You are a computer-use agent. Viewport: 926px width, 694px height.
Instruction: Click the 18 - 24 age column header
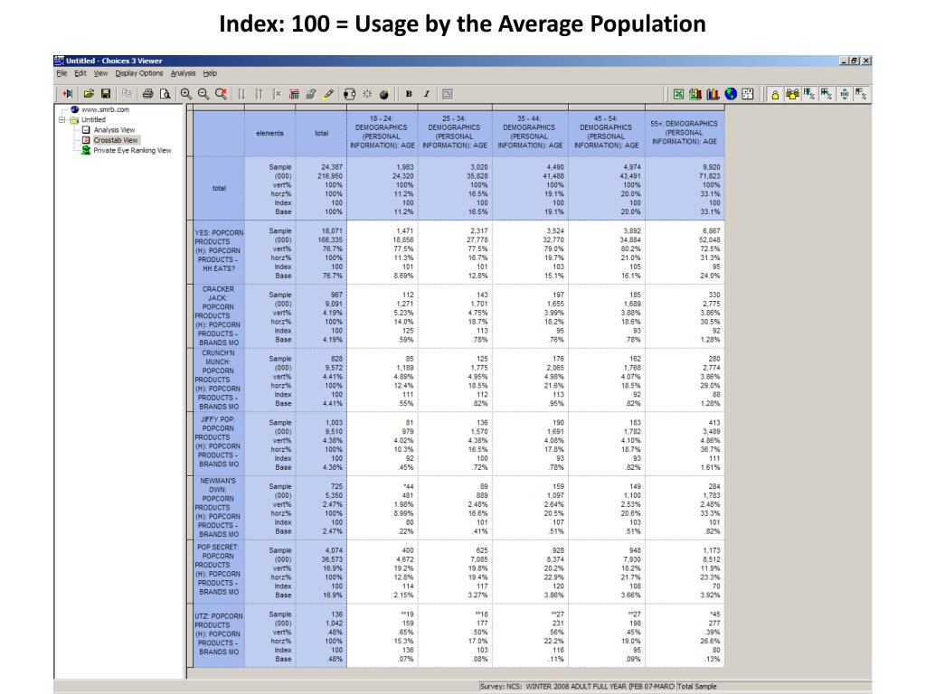(x=383, y=132)
